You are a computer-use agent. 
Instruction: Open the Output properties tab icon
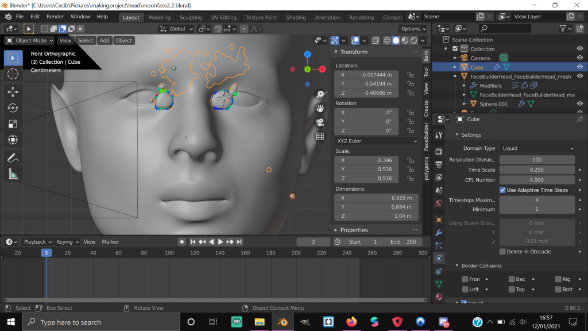click(x=439, y=164)
